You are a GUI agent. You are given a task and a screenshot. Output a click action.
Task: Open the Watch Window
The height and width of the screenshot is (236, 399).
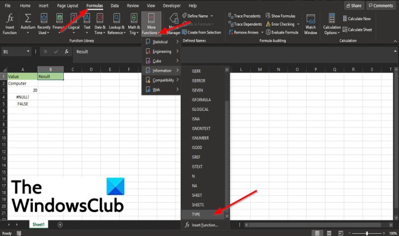click(311, 24)
